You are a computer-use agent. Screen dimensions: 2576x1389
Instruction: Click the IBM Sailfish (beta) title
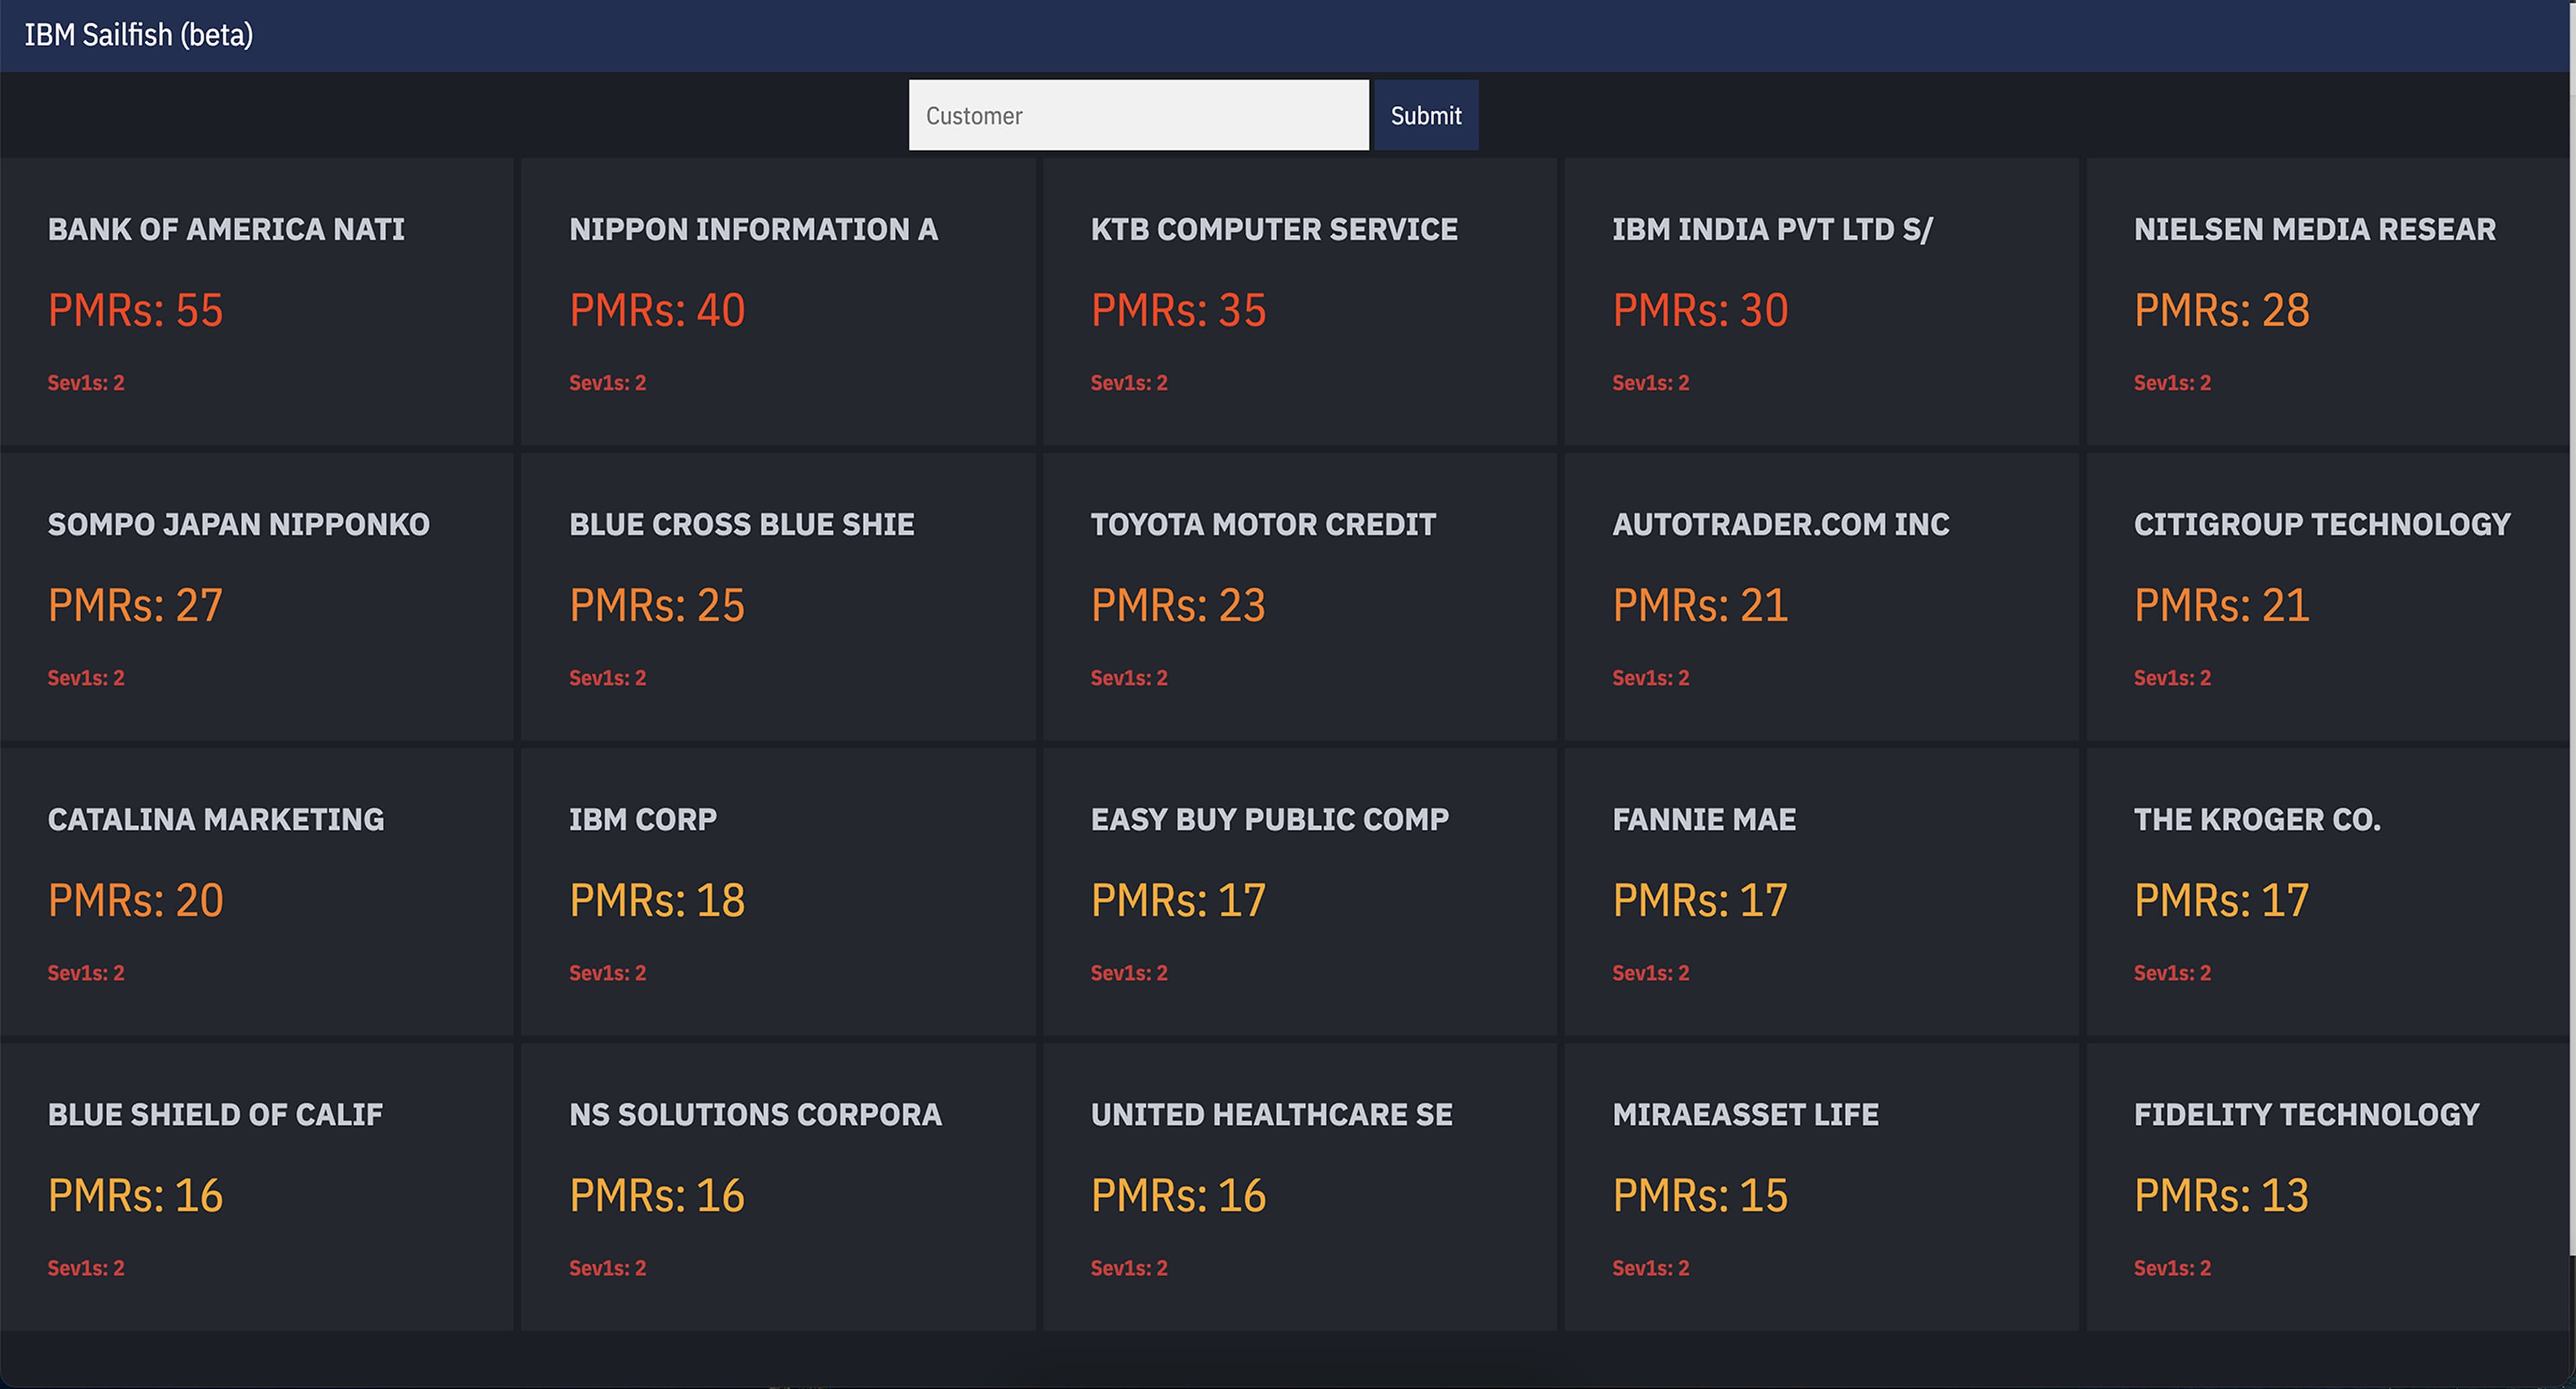139,35
